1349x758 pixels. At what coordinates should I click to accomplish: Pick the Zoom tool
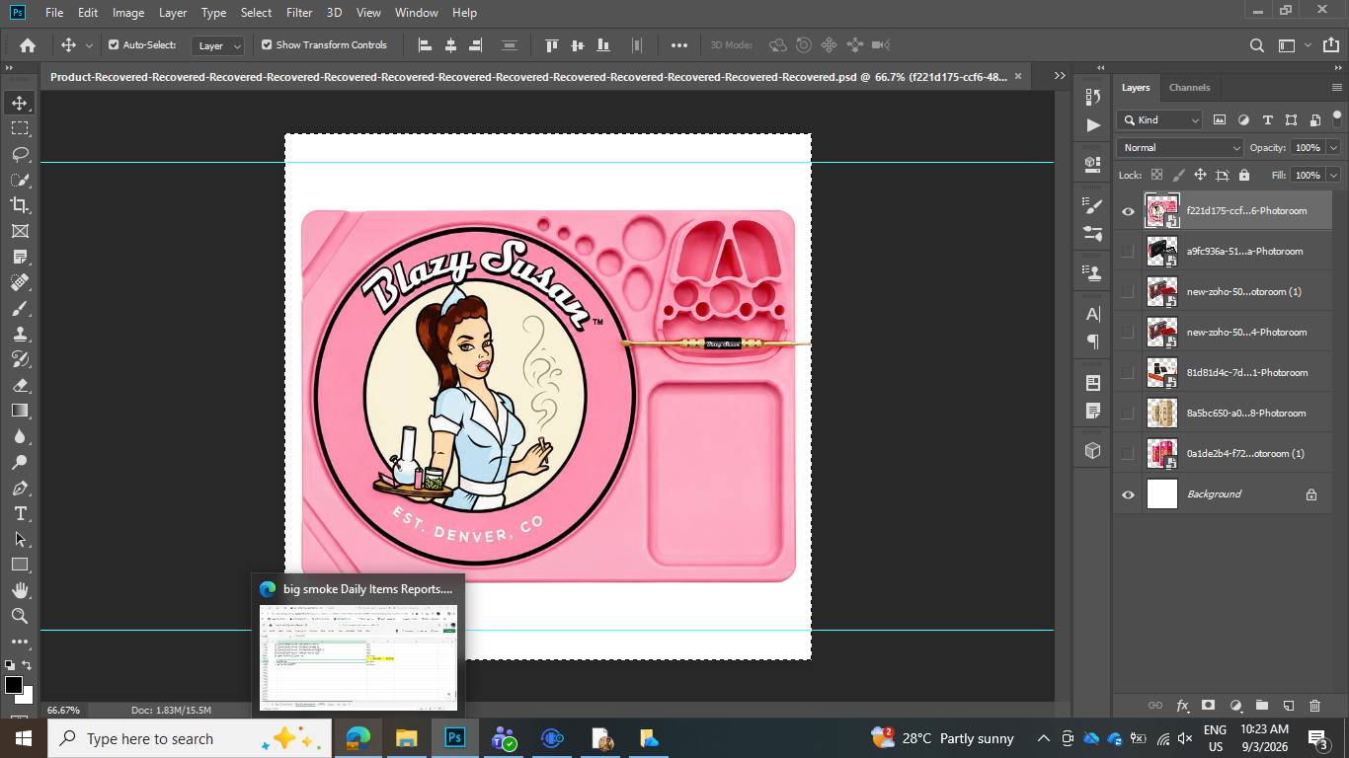(20, 616)
